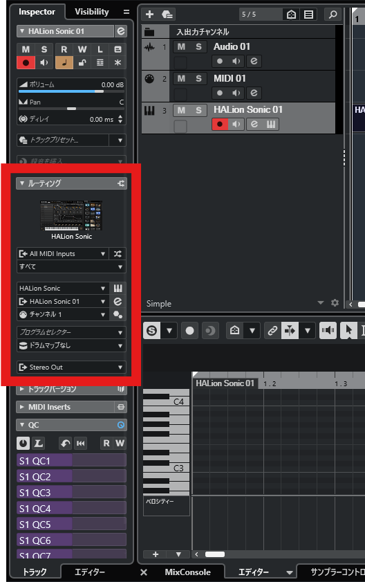Open edit channel settings e in routing

click(118, 302)
